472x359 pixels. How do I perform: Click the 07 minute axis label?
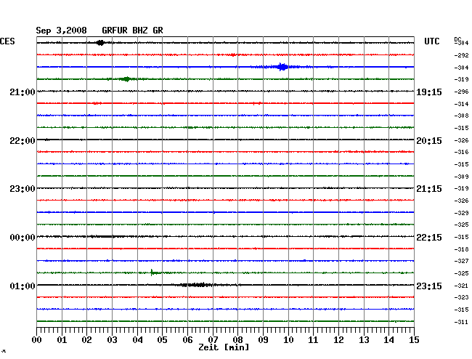pos(213,340)
